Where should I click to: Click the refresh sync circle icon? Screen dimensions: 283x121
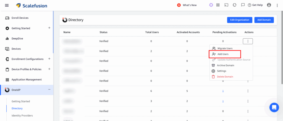(234, 5)
